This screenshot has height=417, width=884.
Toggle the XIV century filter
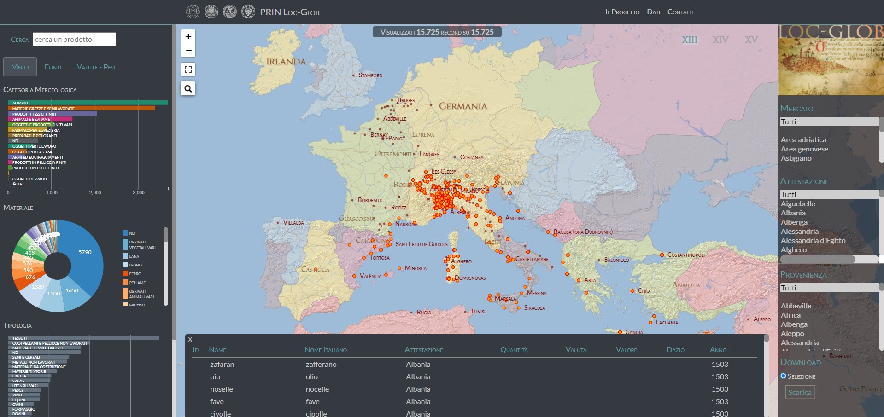pyautogui.click(x=720, y=40)
